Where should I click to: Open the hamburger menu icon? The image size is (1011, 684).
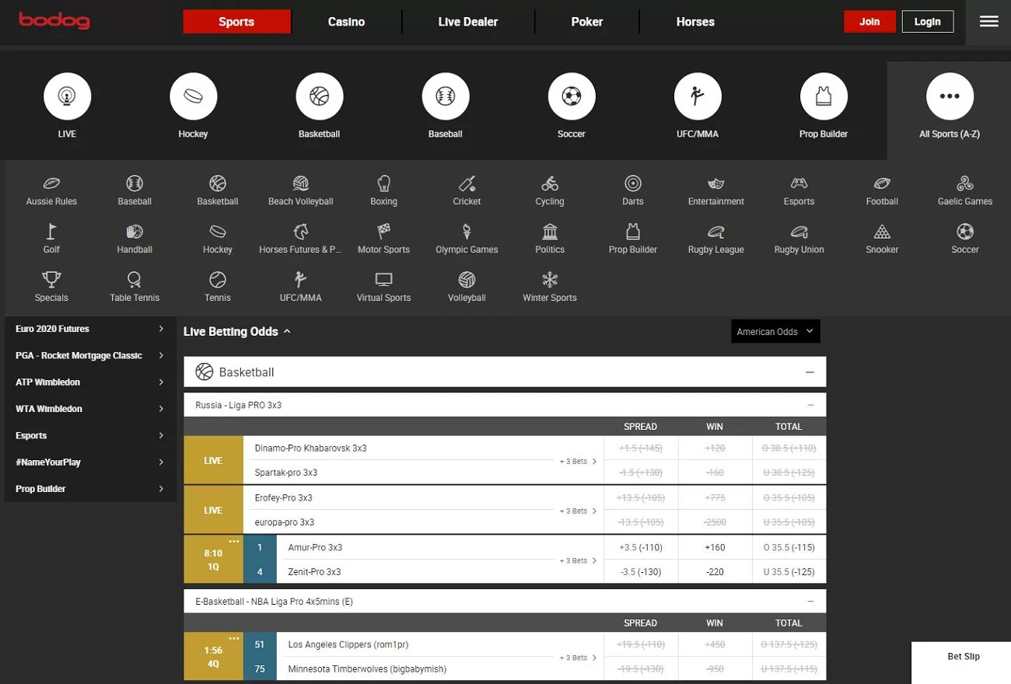coord(988,22)
